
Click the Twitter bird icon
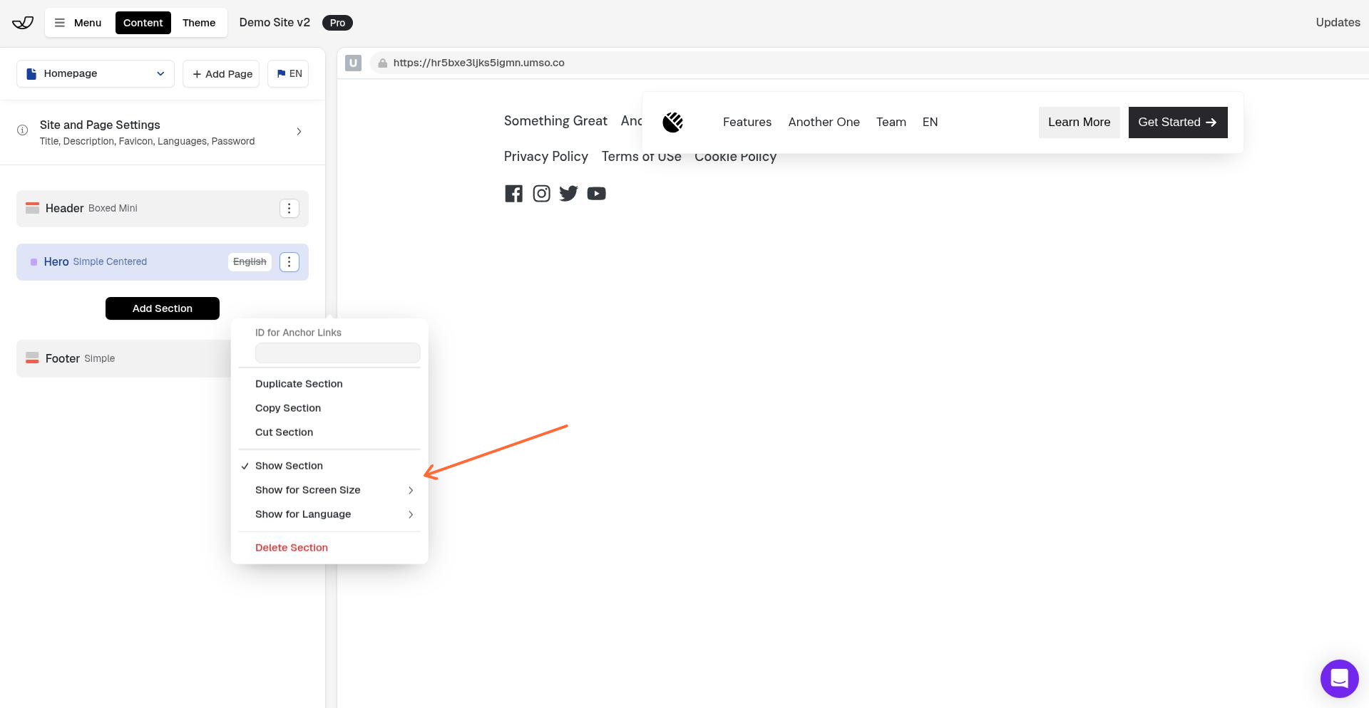click(568, 193)
